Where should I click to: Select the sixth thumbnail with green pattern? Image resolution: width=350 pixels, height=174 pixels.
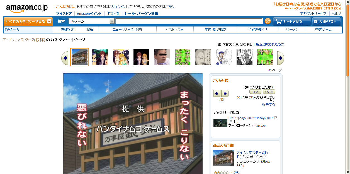[x=183, y=57]
